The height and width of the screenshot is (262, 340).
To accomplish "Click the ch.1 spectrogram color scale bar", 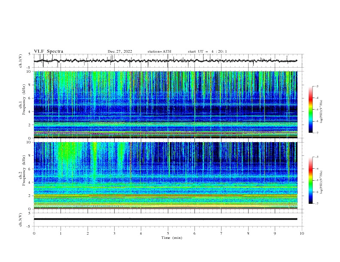I will point(310,110).
